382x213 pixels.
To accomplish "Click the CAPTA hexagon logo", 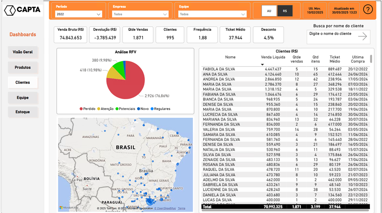I will click(10, 10).
